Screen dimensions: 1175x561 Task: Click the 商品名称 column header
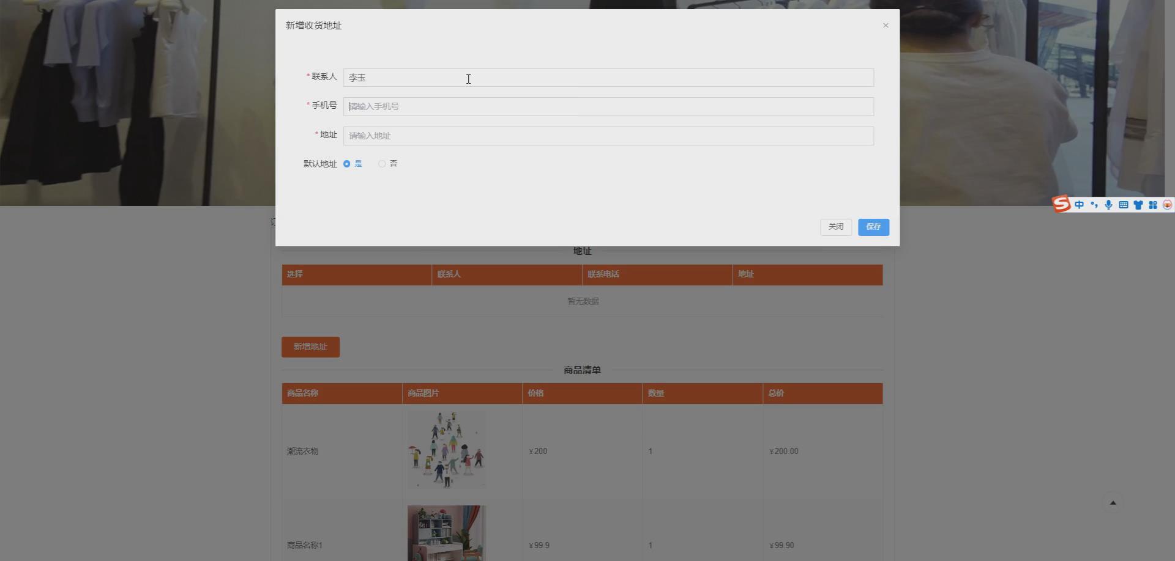point(342,394)
